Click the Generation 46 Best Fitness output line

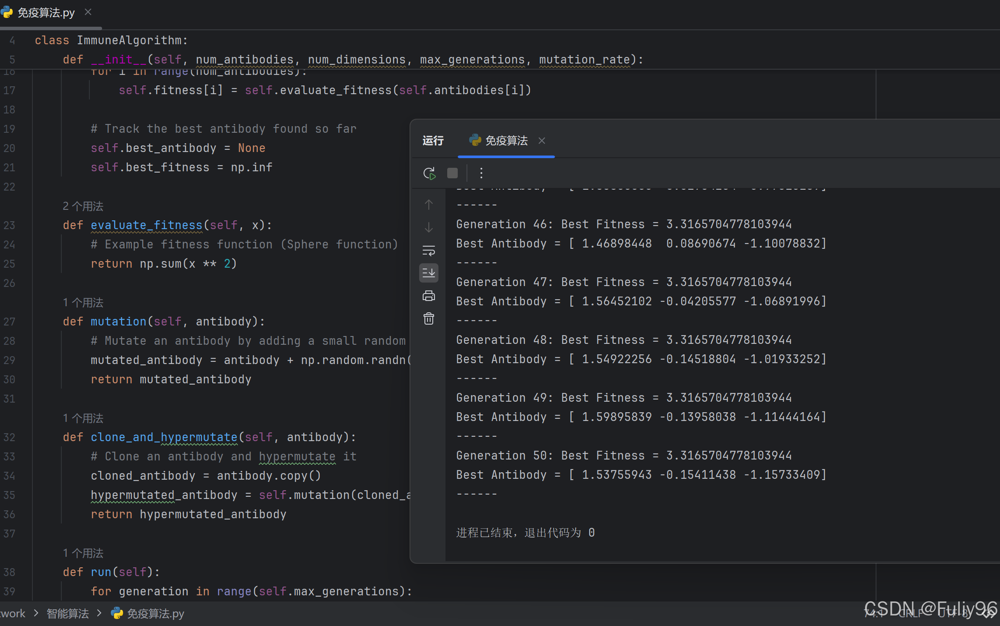(624, 224)
